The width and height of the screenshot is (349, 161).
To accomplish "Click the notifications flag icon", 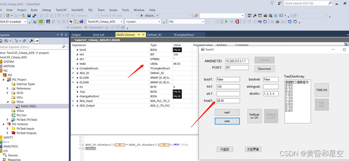I will 272,3.
